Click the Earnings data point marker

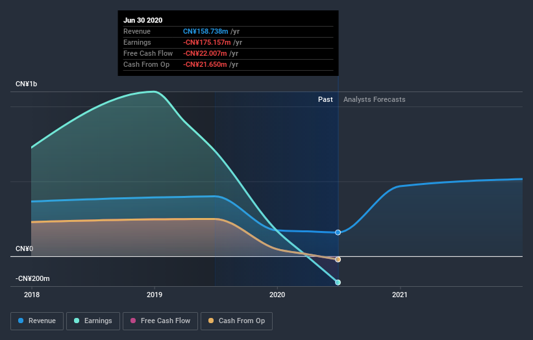(338, 282)
